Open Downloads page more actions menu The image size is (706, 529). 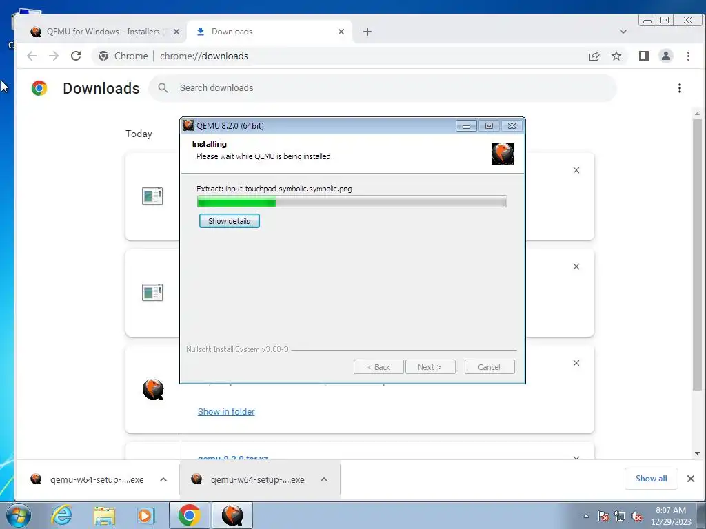679,88
